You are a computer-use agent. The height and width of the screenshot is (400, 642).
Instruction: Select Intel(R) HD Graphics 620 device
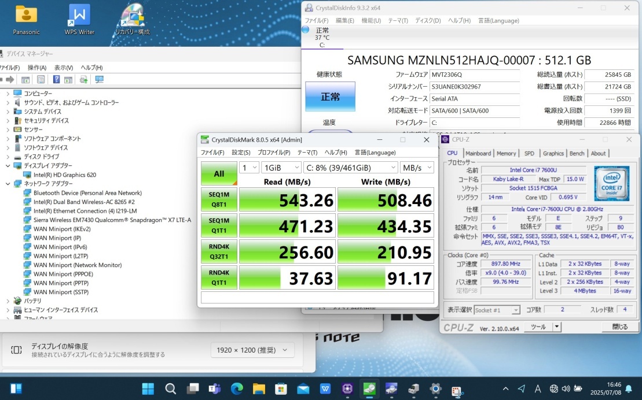tap(65, 175)
